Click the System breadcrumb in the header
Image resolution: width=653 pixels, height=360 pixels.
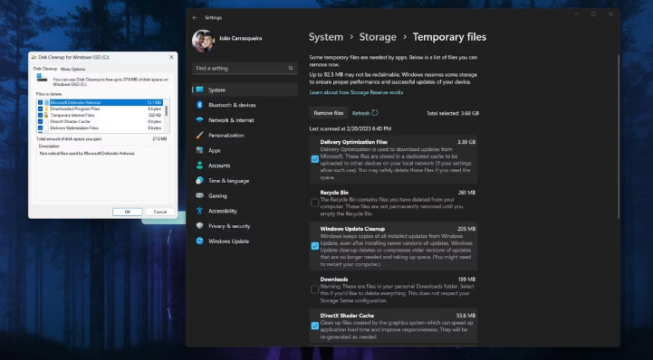point(326,37)
